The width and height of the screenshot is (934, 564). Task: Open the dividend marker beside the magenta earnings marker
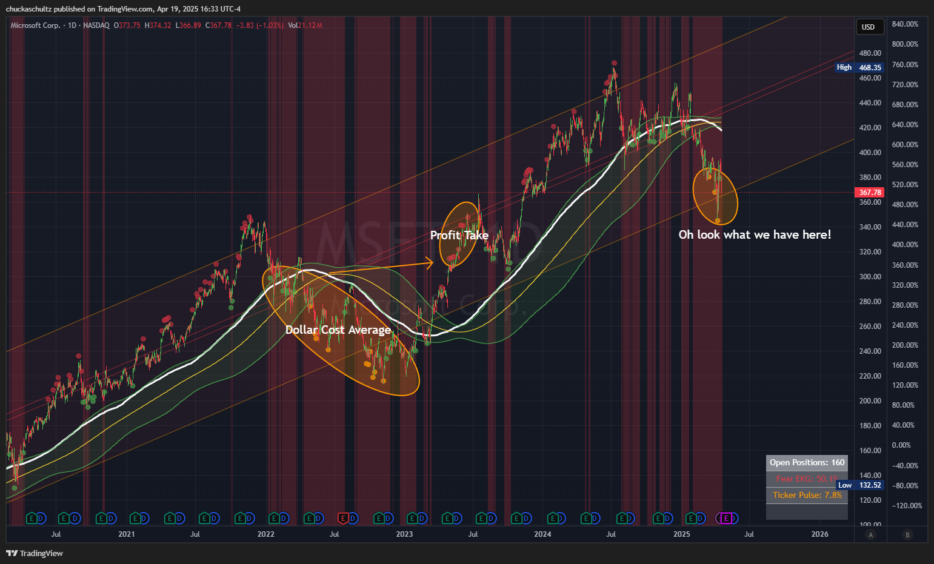pyautogui.click(x=734, y=518)
